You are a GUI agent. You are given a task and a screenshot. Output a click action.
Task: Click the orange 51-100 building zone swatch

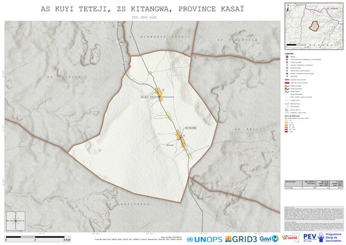[287, 127]
